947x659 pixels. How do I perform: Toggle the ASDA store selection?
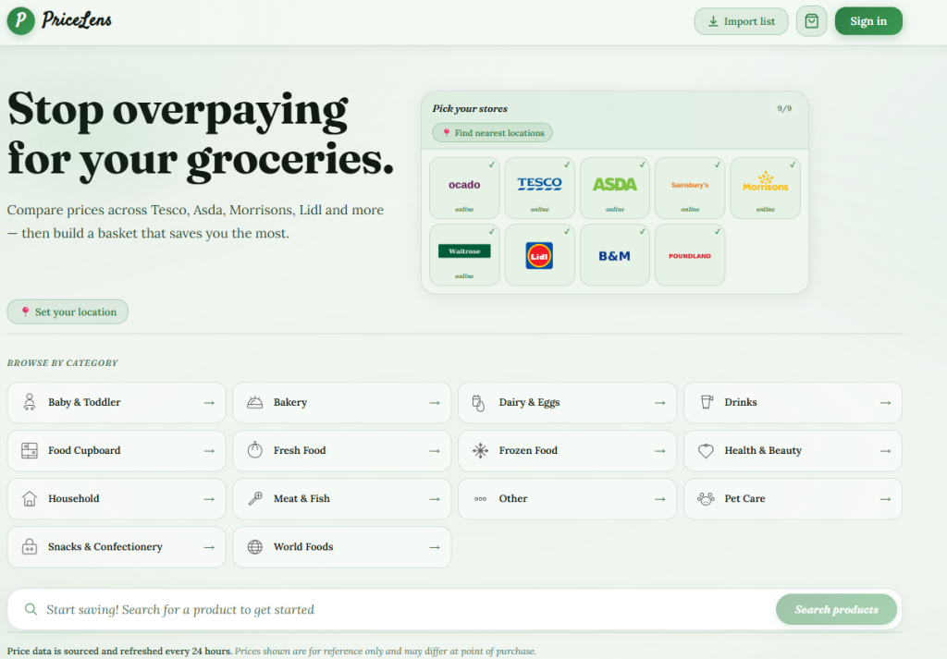[615, 188]
